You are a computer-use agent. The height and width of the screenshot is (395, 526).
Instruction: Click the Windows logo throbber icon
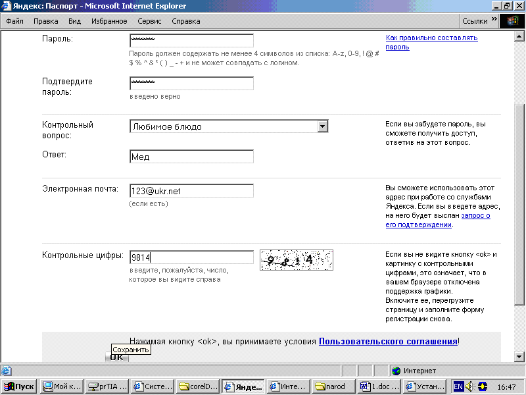tap(512, 21)
